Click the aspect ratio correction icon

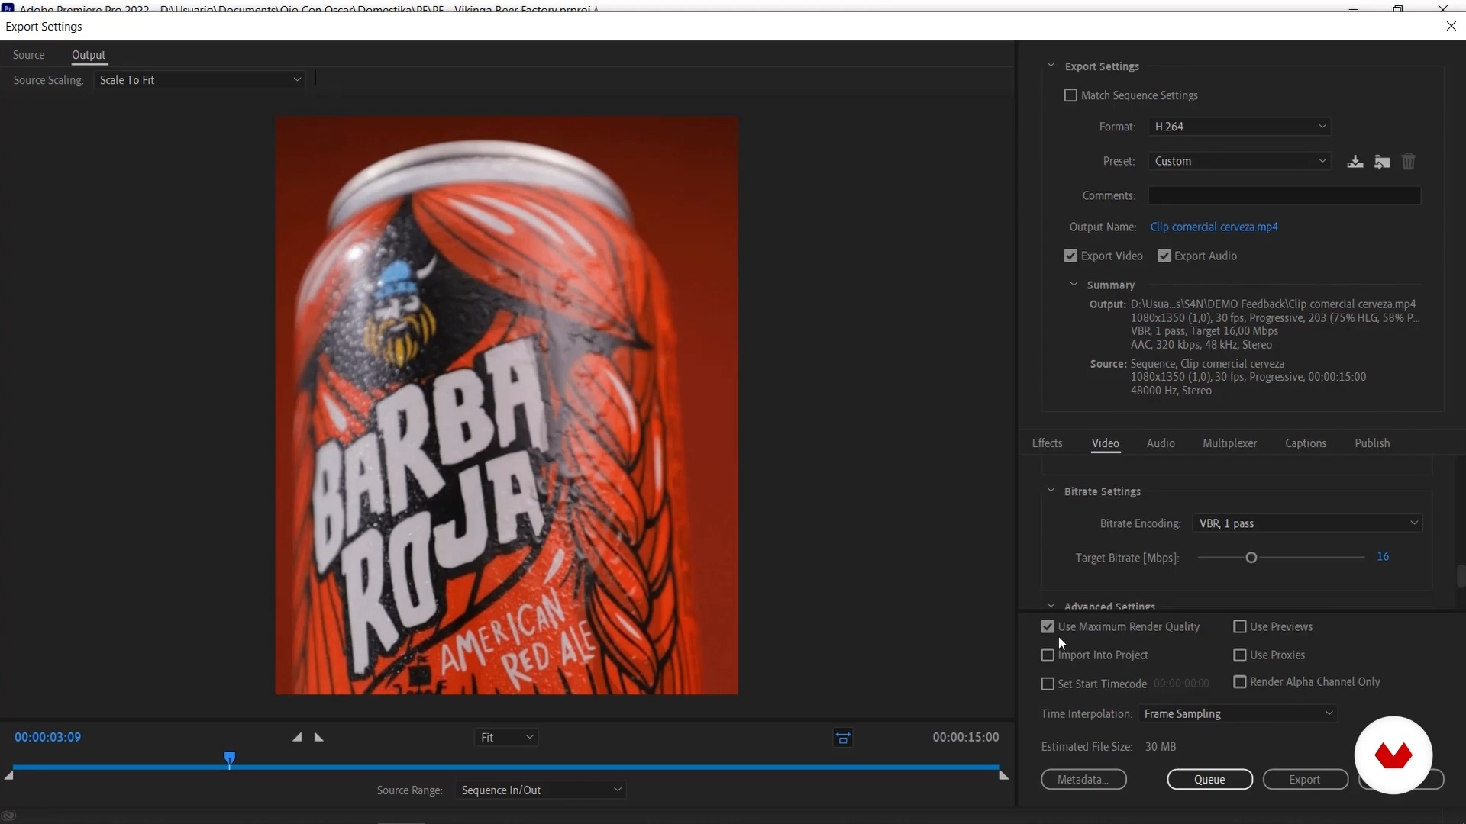843,738
